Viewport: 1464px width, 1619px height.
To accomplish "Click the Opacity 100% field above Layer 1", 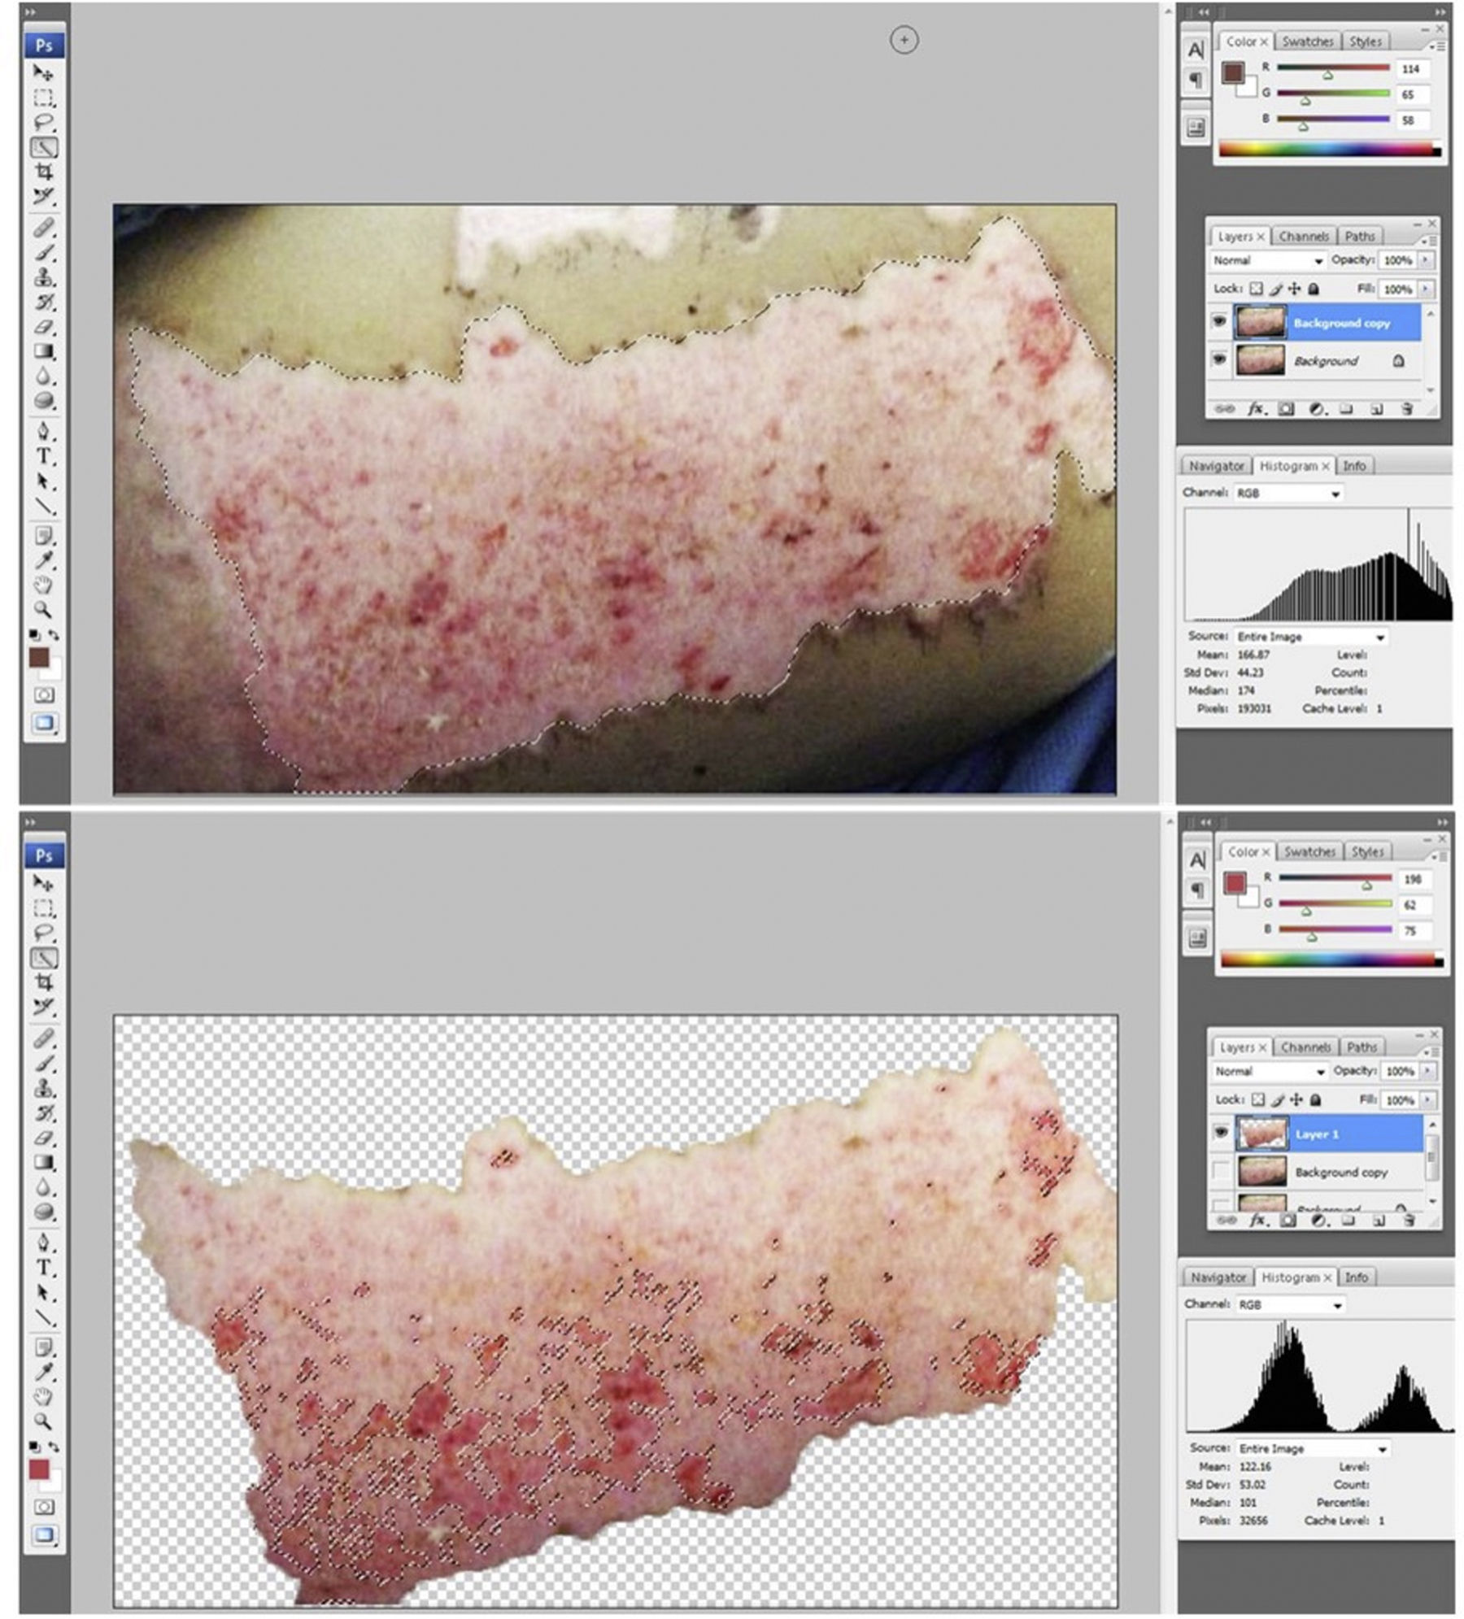I will pos(1399,1071).
